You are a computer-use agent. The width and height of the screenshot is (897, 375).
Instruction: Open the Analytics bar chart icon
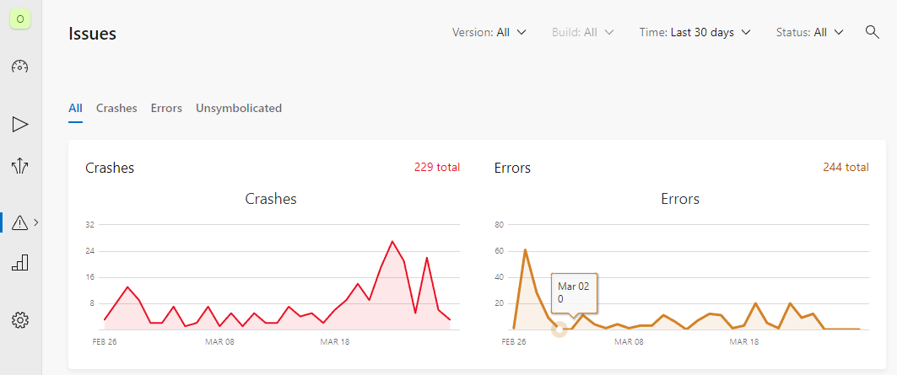click(x=20, y=263)
